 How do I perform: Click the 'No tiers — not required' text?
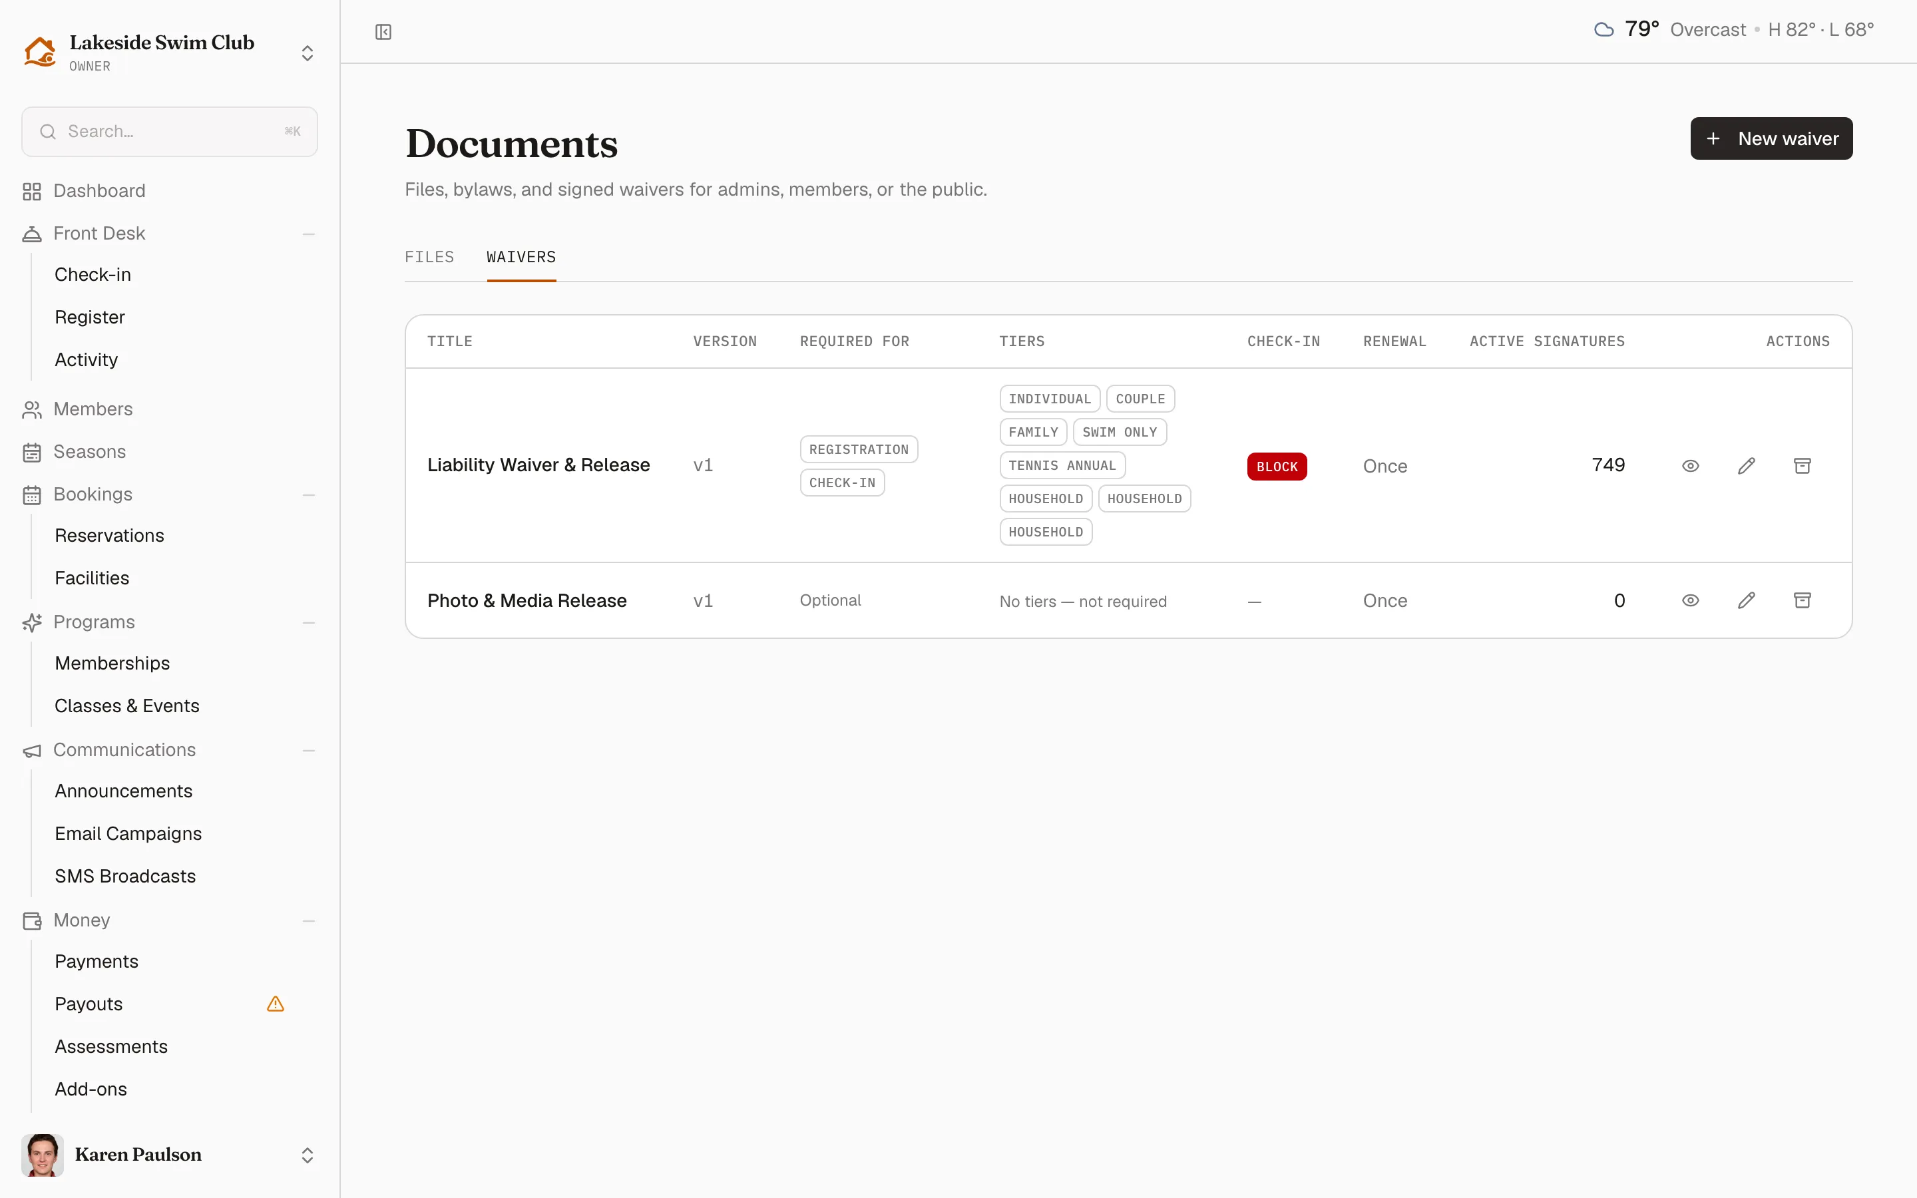(x=1083, y=602)
